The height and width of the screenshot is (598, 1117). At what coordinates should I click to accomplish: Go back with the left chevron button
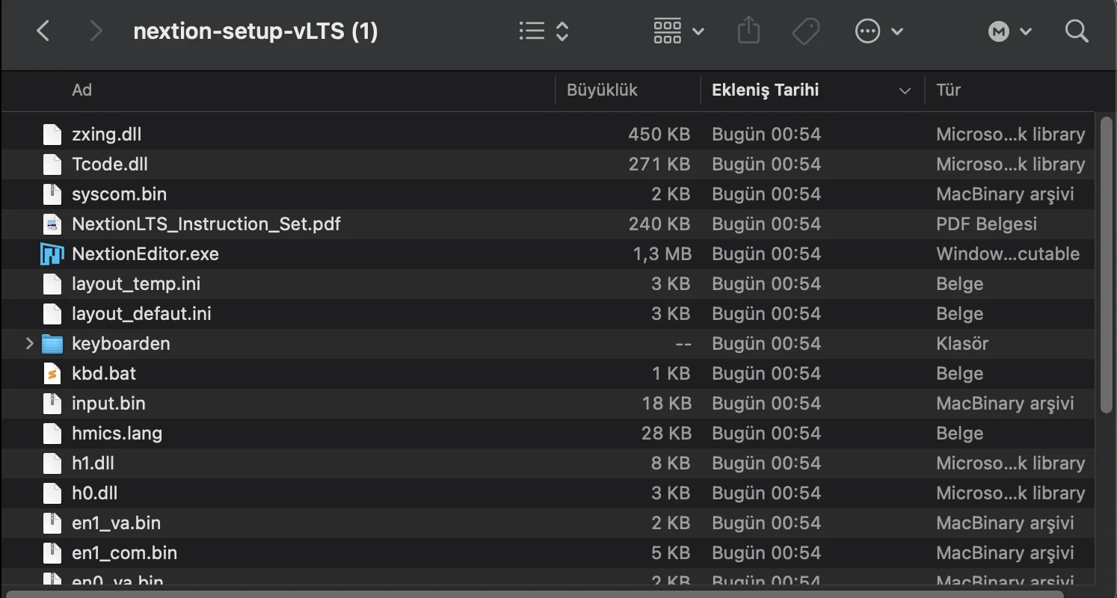click(x=43, y=31)
